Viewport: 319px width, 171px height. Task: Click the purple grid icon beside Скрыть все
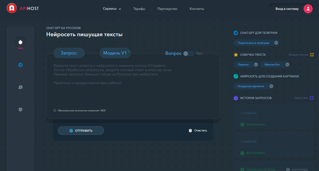(x=312, y=98)
